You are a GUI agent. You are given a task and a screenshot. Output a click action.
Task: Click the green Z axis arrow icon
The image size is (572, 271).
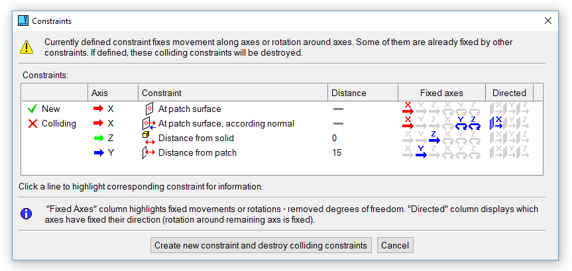(99, 138)
